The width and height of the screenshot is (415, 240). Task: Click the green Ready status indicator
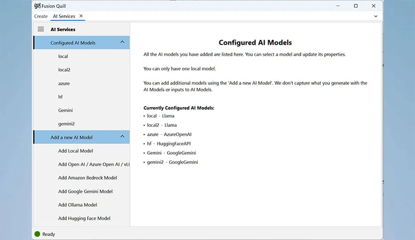[37, 234]
